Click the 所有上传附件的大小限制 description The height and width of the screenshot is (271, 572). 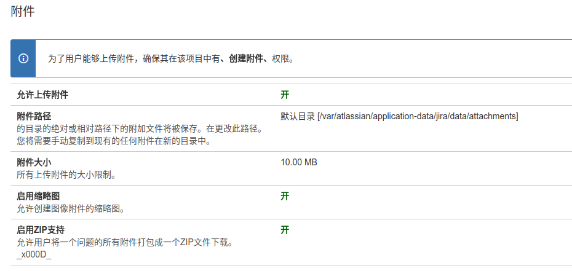click(67, 175)
